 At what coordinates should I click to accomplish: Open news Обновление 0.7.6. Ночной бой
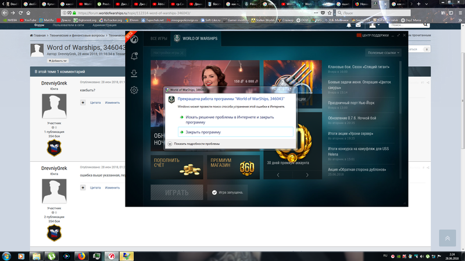(352, 118)
